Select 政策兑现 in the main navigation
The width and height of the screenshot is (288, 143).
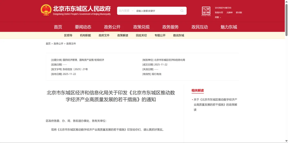[141, 27]
